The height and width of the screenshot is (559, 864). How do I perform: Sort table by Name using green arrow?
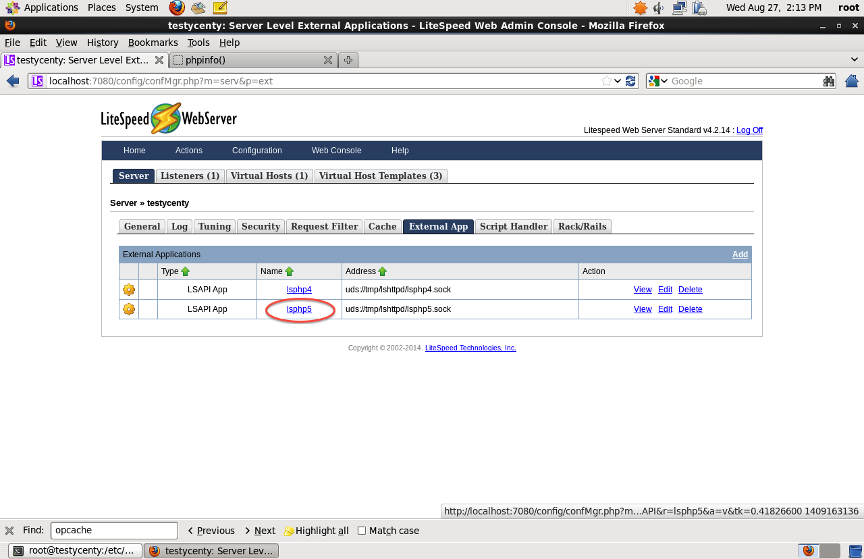(x=290, y=271)
